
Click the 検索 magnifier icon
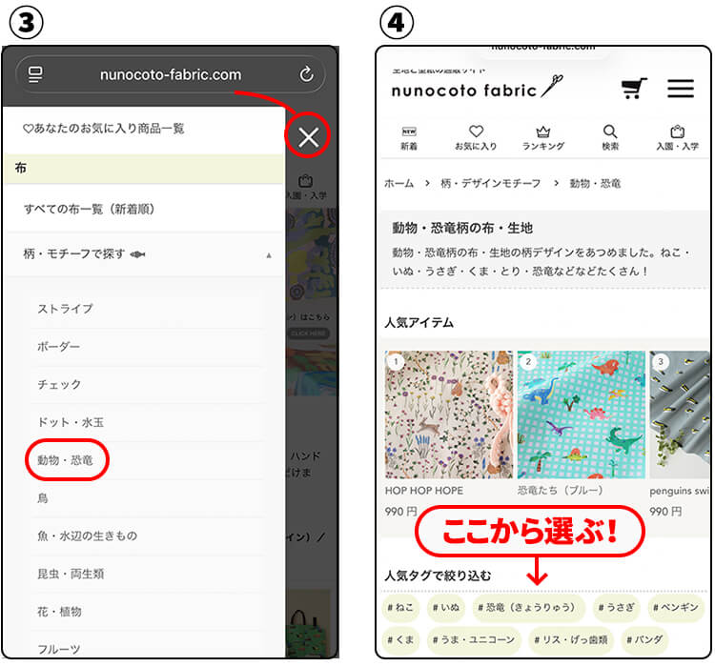click(610, 138)
